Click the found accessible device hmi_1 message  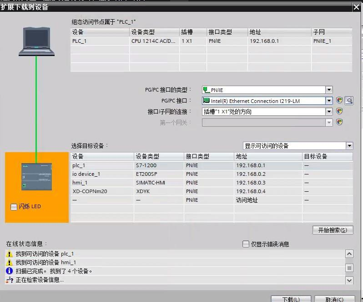click(46, 262)
